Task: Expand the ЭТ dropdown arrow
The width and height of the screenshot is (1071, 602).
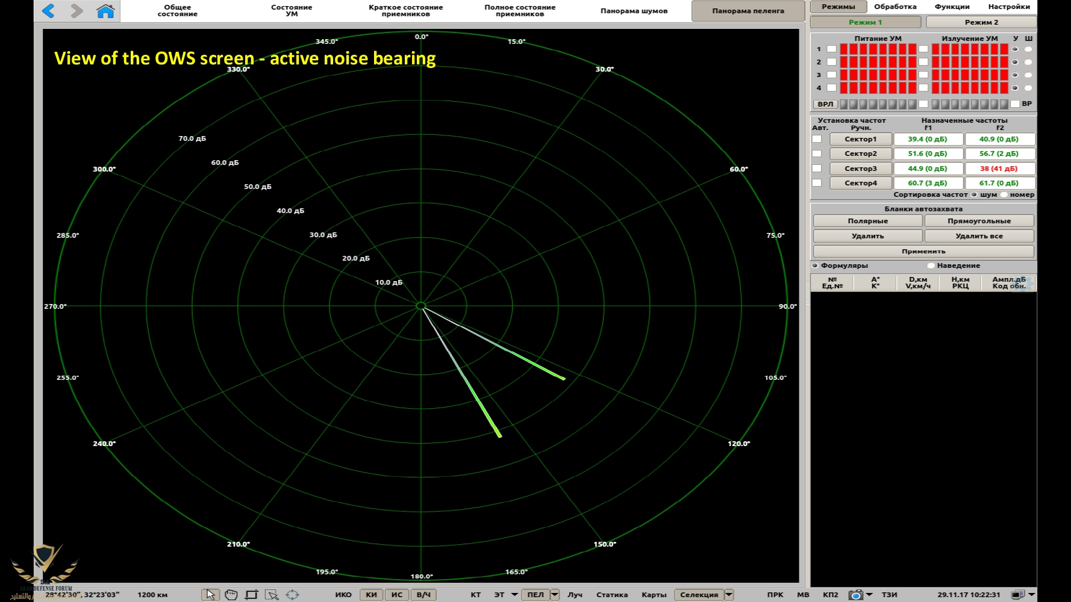Action: click(514, 595)
